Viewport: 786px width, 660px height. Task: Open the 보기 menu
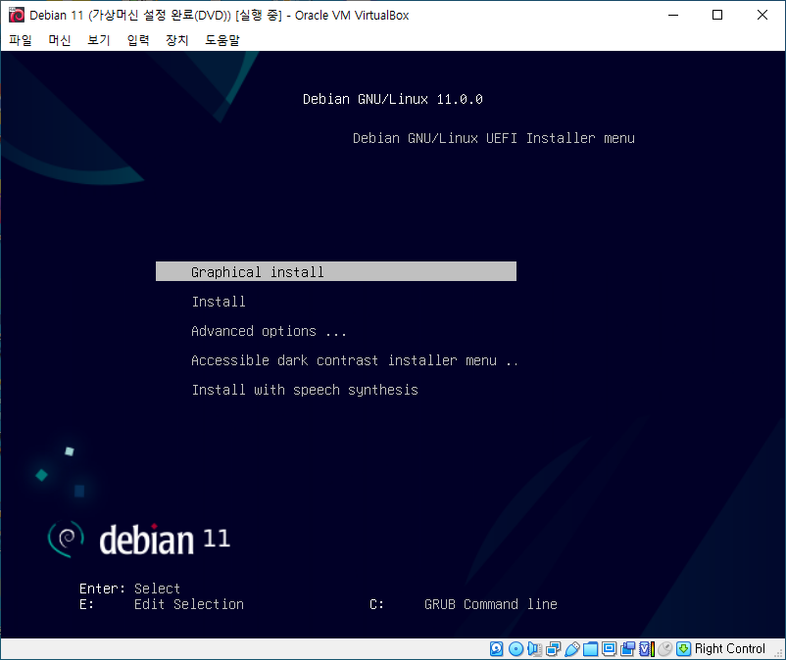coord(99,40)
